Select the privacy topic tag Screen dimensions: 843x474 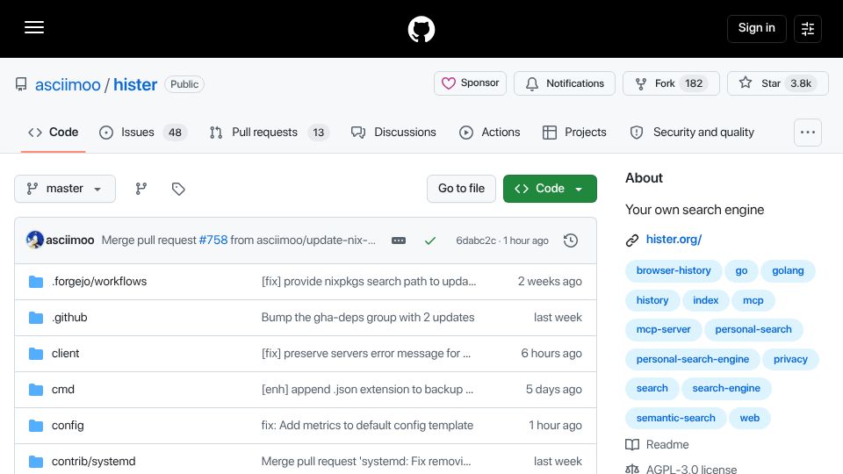pyautogui.click(x=790, y=359)
